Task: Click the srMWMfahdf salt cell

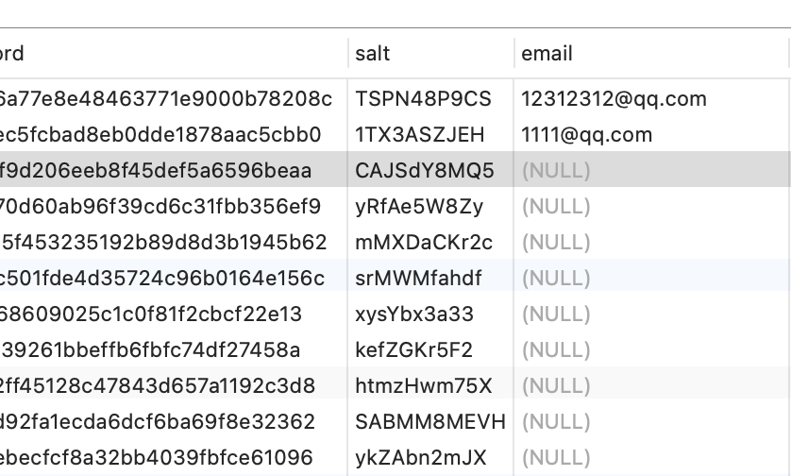Action: tap(418, 278)
